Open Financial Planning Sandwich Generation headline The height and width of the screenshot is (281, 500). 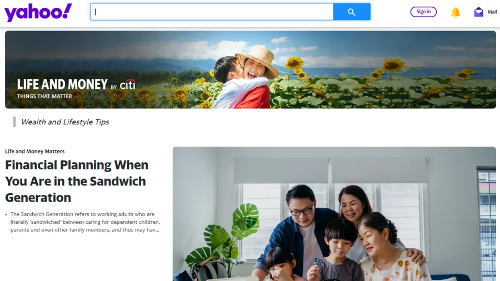[77, 181]
